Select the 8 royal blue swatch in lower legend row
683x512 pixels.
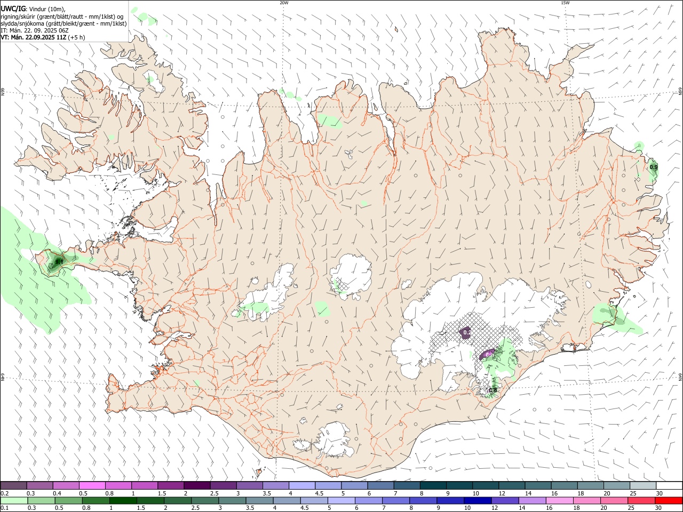[423, 500]
